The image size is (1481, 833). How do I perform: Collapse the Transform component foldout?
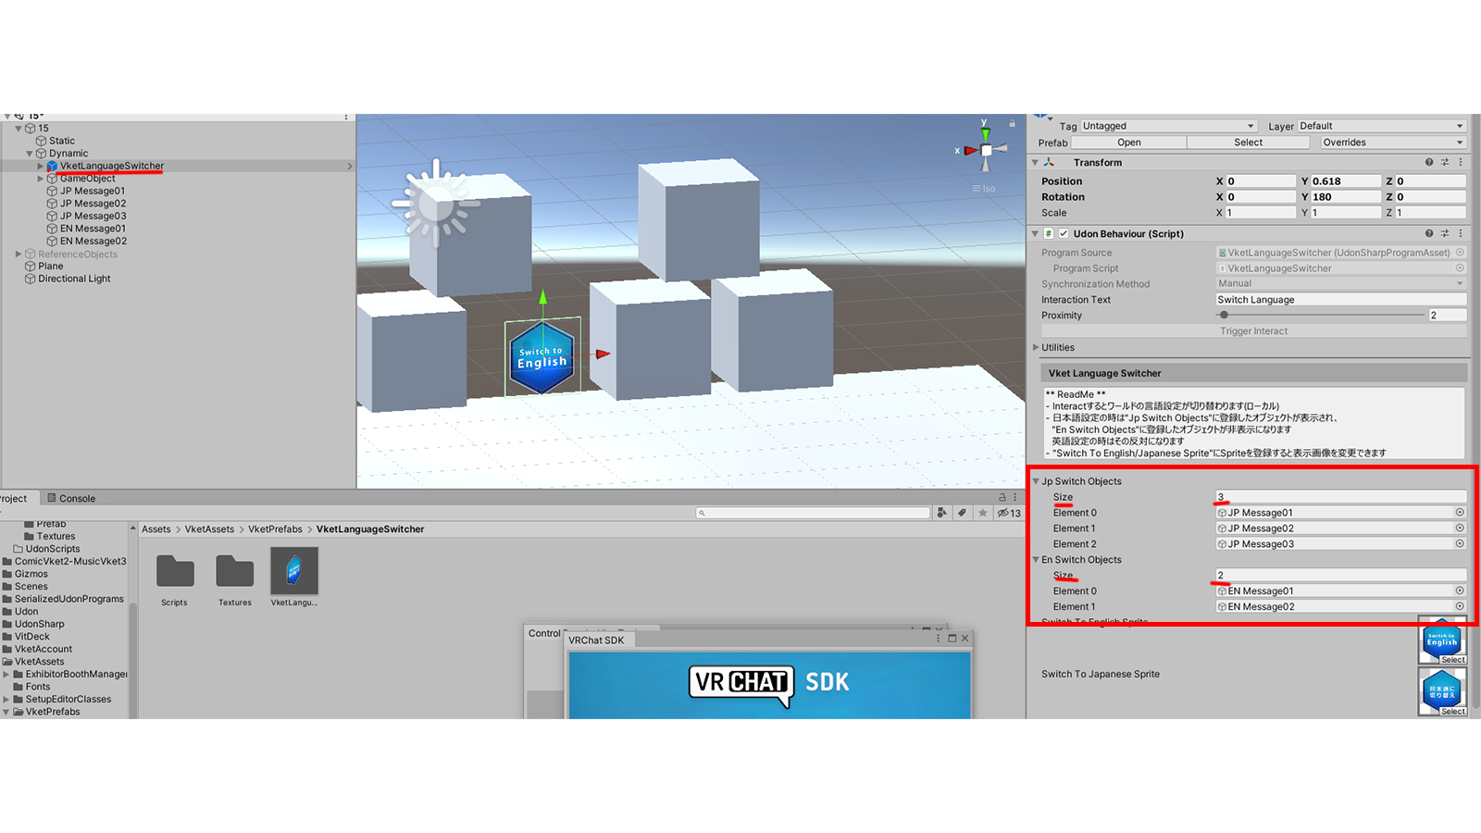pyautogui.click(x=1036, y=162)
